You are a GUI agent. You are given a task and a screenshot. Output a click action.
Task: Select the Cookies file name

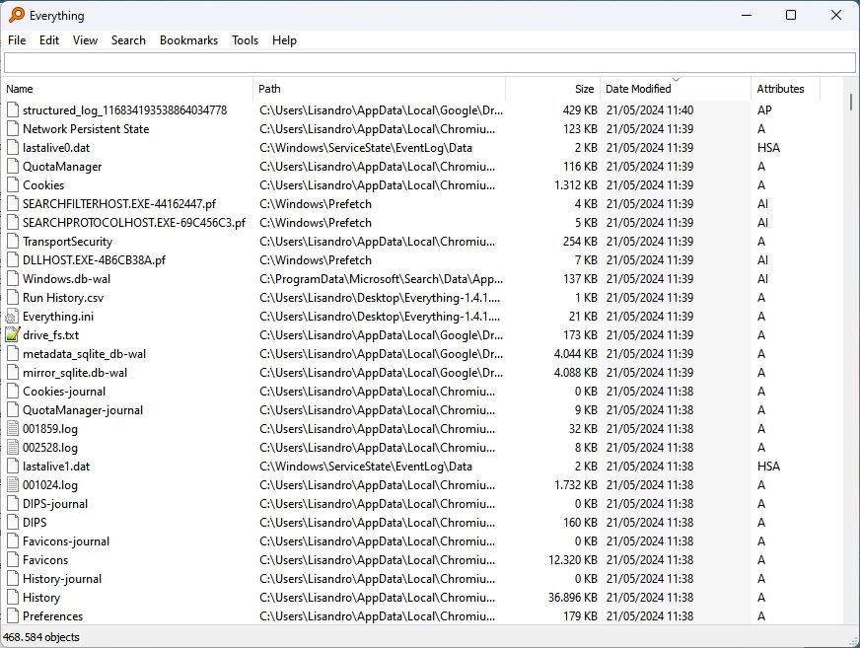tap(43, 185)
